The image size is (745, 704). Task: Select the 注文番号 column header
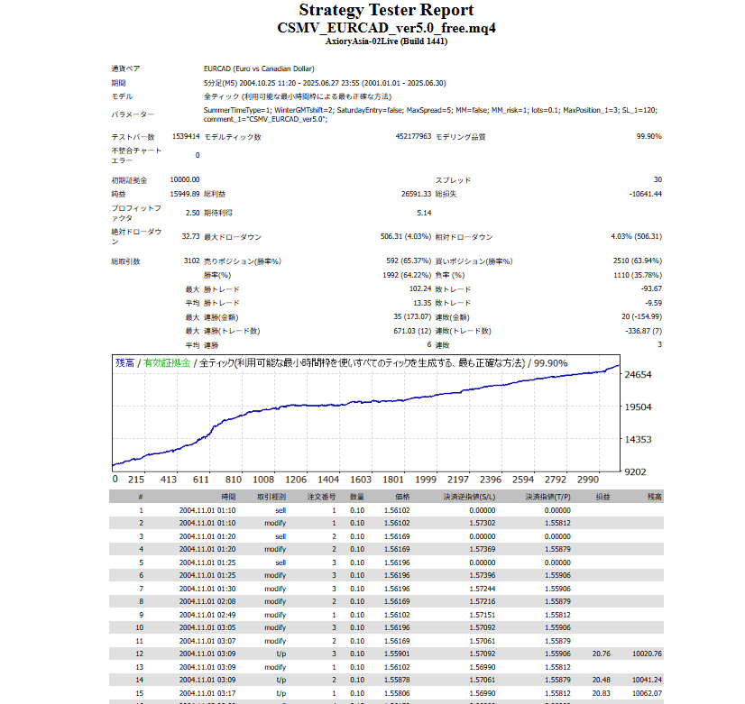[321, 496]
